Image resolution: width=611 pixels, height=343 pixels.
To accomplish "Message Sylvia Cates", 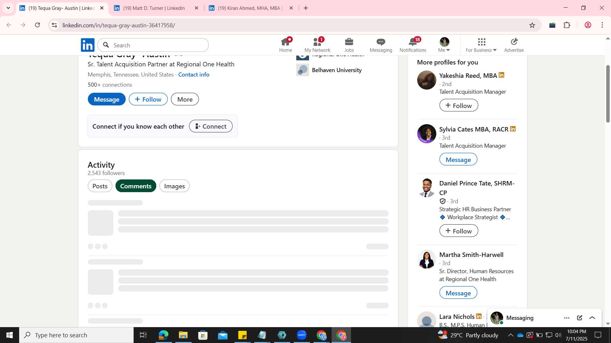I will (x=458, y=159).
